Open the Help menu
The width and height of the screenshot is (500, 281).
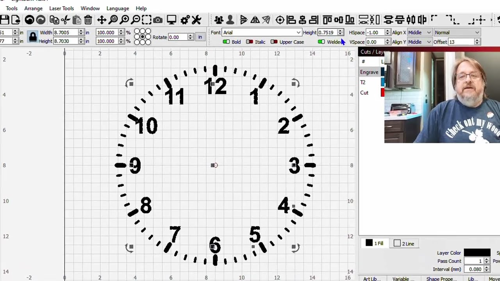point(141,8)
